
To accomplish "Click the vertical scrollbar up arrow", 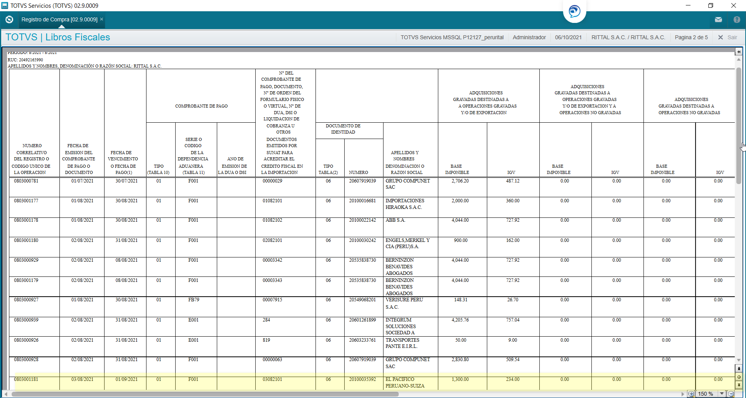I will pyautogui.click(x=739, y=60).
